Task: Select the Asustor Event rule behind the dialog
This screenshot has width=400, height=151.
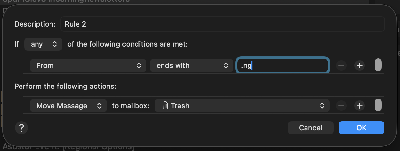Action: pyautogui.click(x=68, y=148)
